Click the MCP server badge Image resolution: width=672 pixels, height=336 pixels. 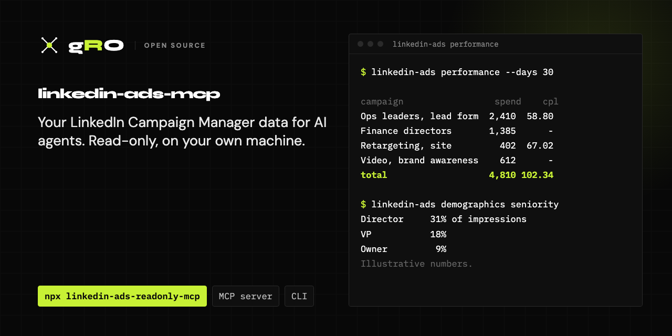[x=246, y=296]
